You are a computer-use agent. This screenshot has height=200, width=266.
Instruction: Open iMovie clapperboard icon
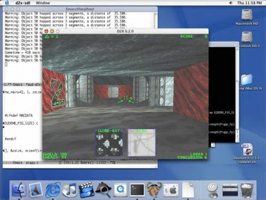click(86, 190)
